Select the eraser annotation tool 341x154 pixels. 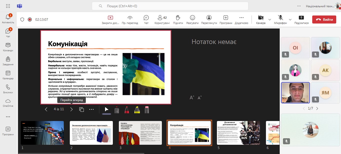[147, 109]
